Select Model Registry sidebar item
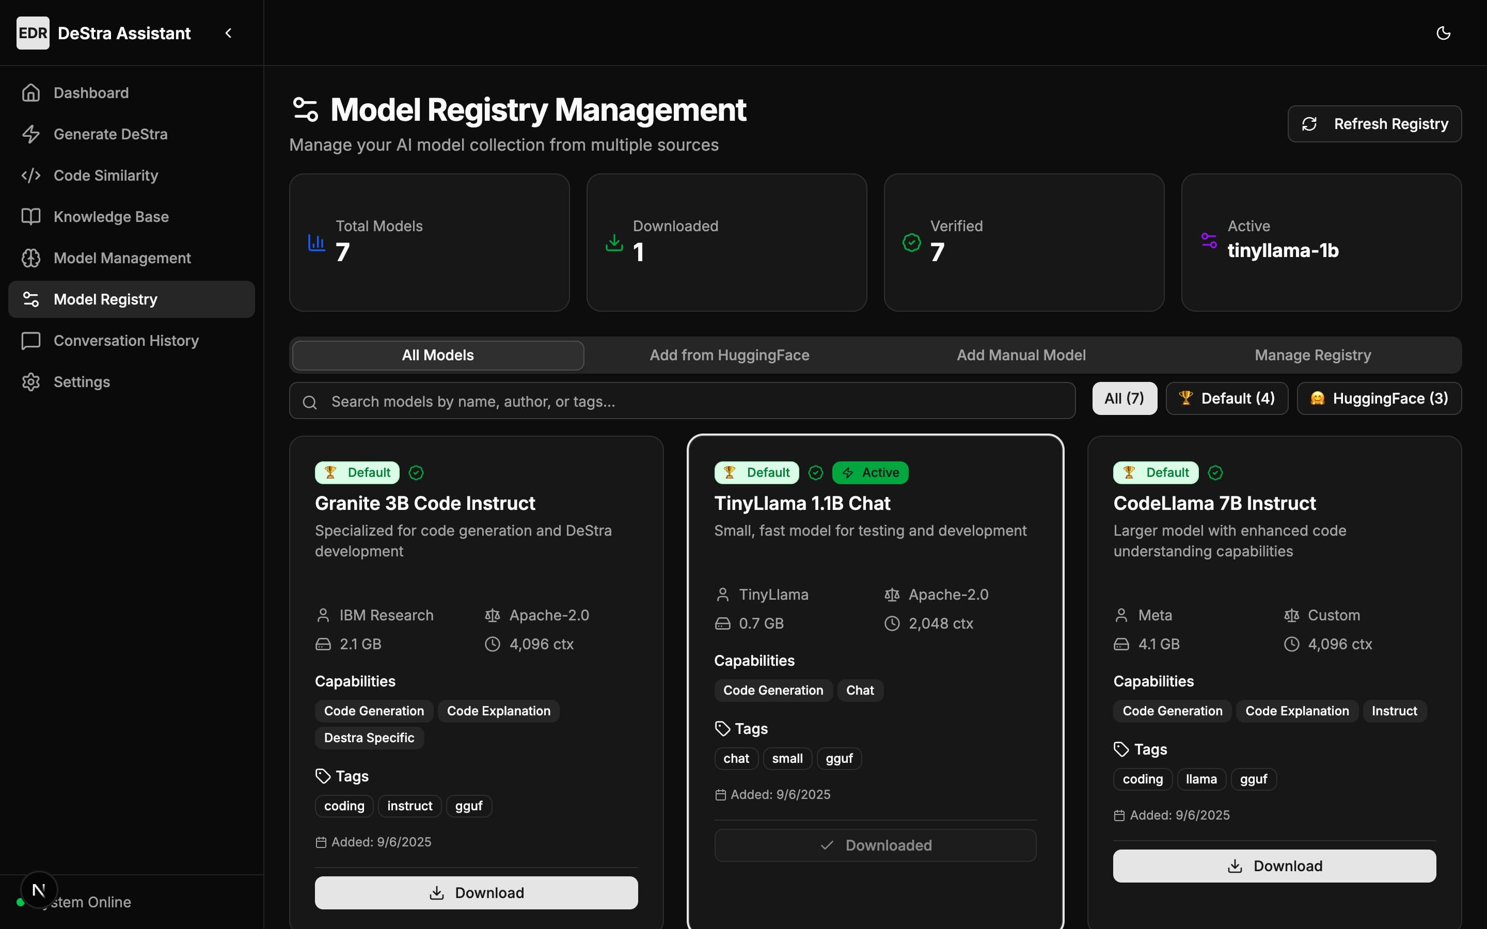Viewport: 1487px width, 929px height. pos(132,299)
